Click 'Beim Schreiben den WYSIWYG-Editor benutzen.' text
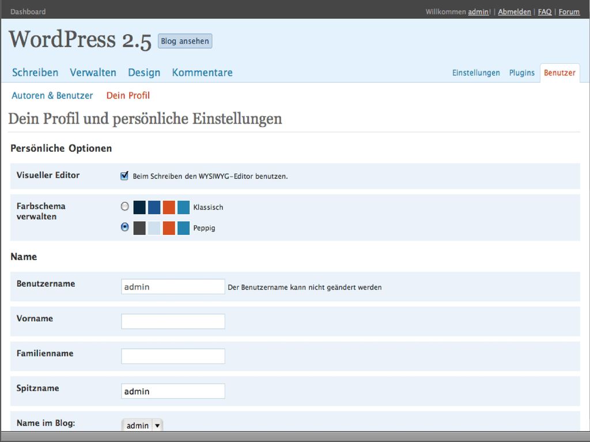The width and height of the screenshot is (590, 442). (x=210, y=176)
